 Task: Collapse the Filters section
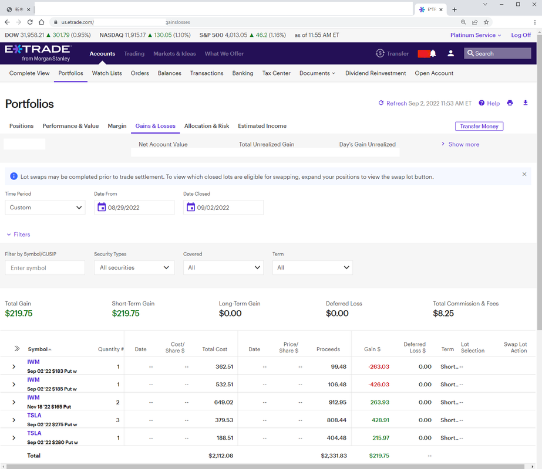point(18,235)
